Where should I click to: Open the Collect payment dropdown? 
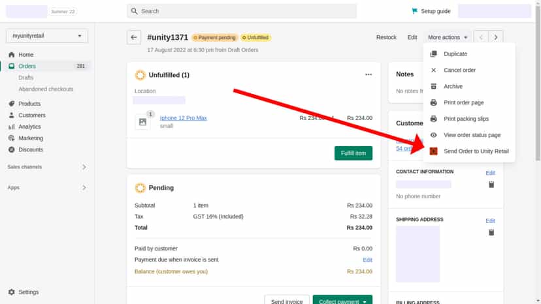coord(342,300)
